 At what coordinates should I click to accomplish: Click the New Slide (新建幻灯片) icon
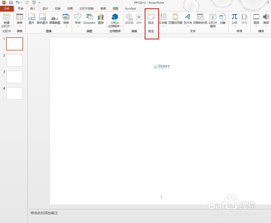click(x=7, y=16)
